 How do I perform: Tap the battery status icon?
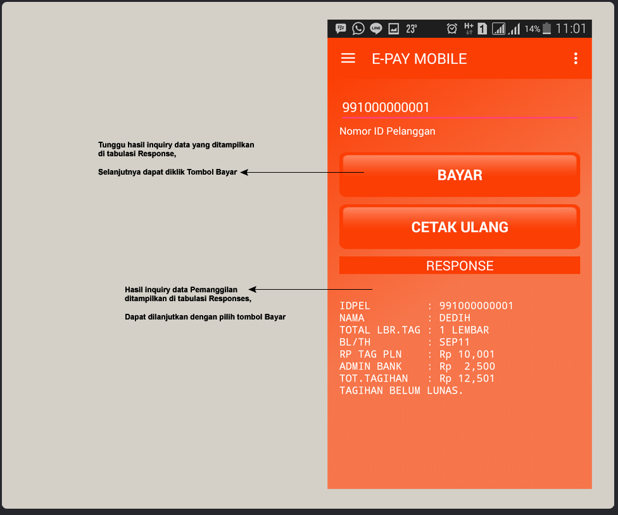(546, 28)
